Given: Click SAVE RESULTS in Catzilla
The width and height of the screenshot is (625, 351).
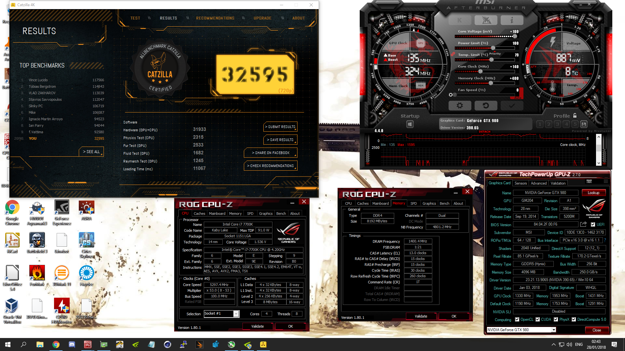Looking at the screenshot, I should pos(280,140).
